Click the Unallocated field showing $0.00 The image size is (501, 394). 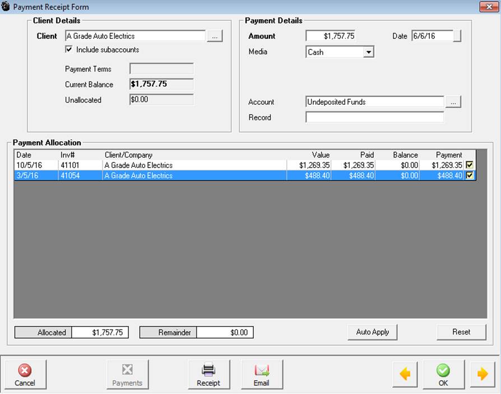161,99
